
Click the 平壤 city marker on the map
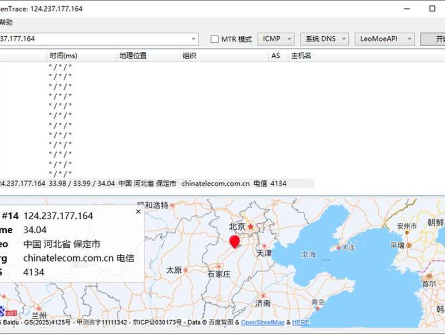tap(409, 245)
